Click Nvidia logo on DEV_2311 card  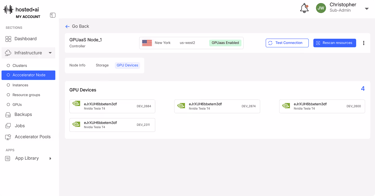pos(76,124)
